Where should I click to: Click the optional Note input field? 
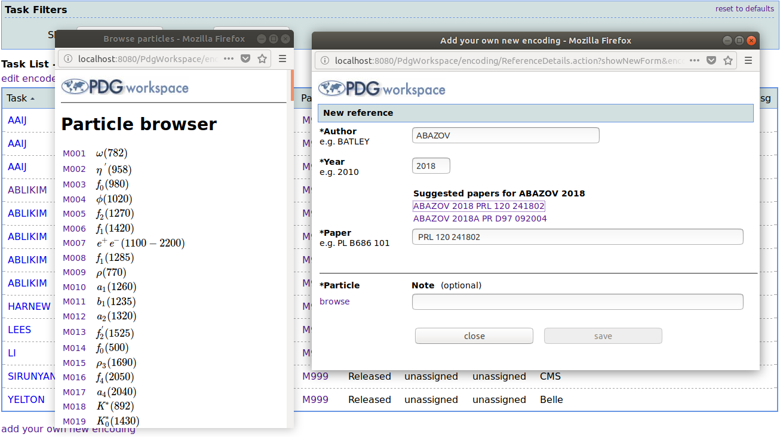[578, 302]
